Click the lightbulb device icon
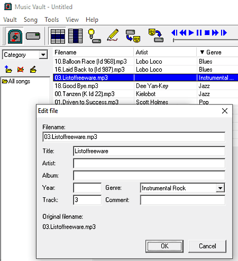This screenshot has height=261, width=238. (94, 36)
